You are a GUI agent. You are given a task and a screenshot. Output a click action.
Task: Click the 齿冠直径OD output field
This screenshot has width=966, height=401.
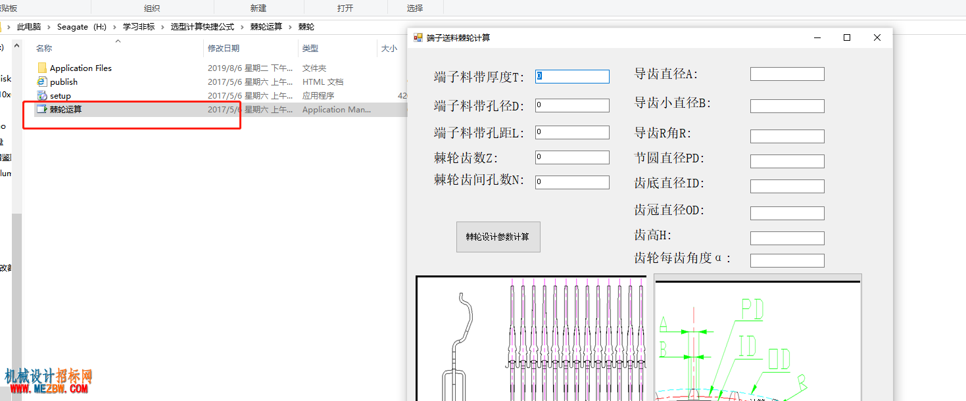(787, 213)
